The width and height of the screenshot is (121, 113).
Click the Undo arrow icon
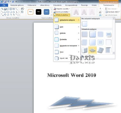pyautogui.click(x=8, y=2)
